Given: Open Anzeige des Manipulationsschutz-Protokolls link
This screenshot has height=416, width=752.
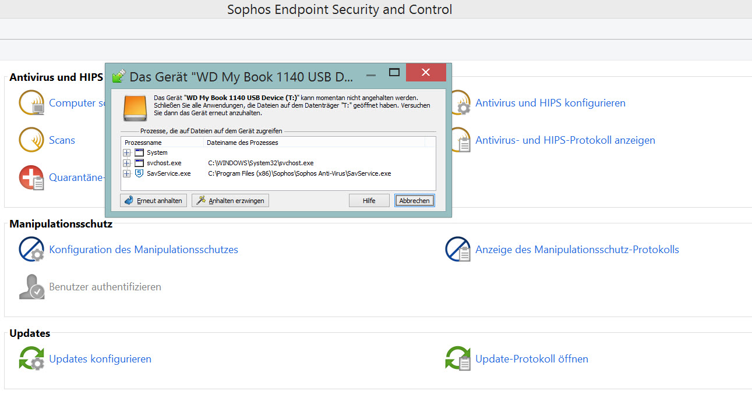Looking at the screenshot, I should pyautogui.click(x=577, y=250).
